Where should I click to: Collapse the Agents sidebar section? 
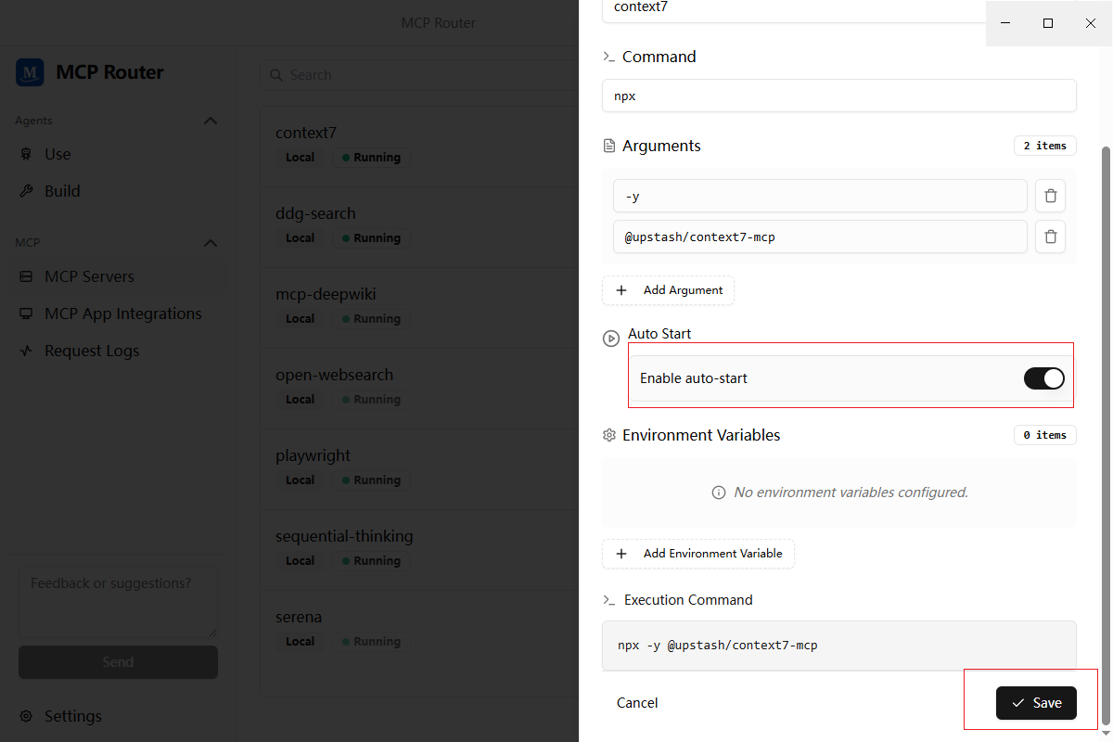(211, 121)
